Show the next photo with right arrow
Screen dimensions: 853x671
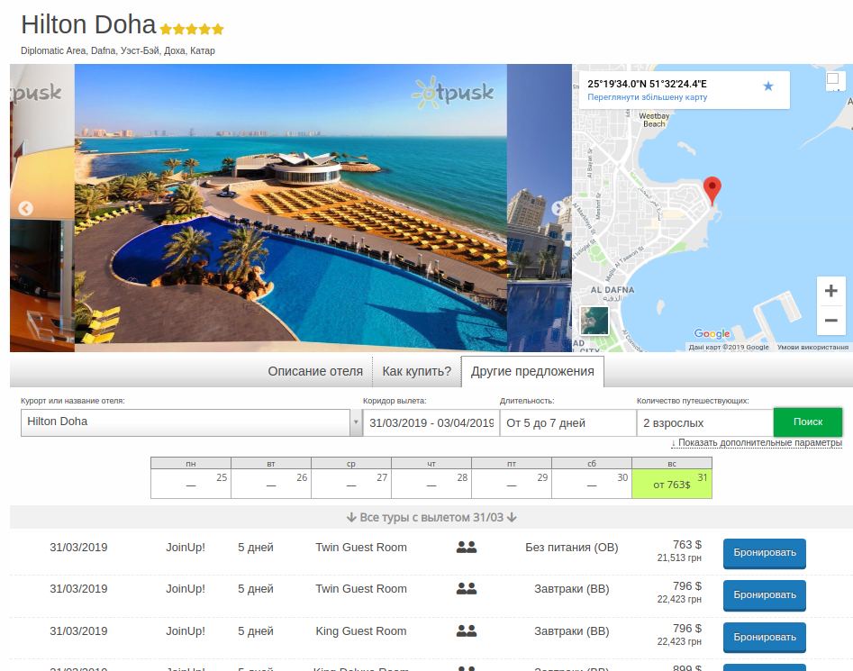[x=558, y=208]
